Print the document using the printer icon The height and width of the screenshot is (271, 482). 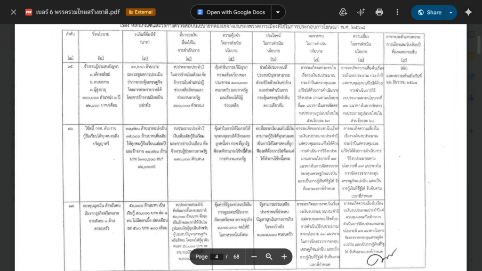tap(379, 12)
